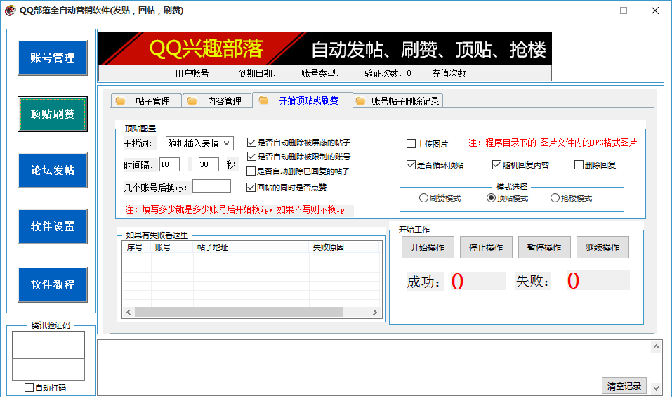Click the 到期日期: label

[257, 73]
